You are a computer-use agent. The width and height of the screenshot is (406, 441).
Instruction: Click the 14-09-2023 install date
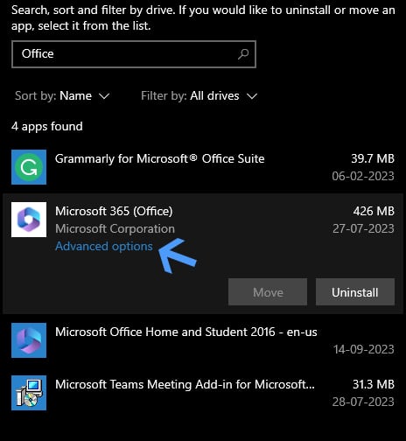[x=364, y=349]
